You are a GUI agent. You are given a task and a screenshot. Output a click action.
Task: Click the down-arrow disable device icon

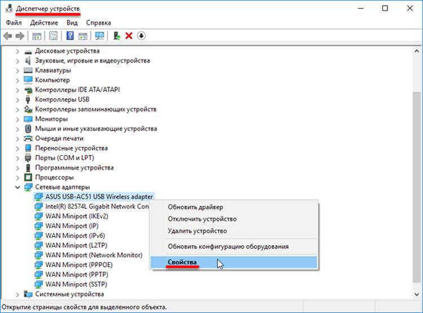142,36
